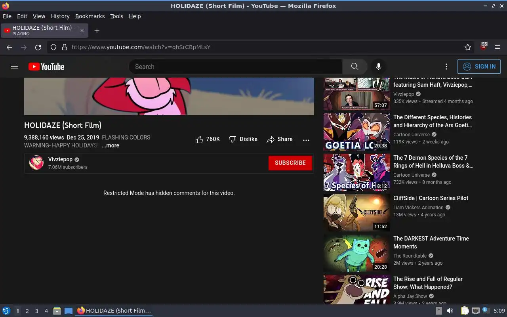Open Adventure Time thumbnail with 20:28 duration
This screenshot has width=507, height=317.
click(x=357, y=253)
